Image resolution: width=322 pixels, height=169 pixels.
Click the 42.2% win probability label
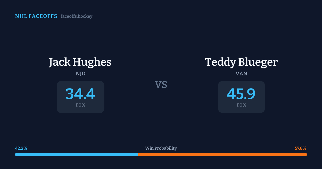[x=21, y=148]
